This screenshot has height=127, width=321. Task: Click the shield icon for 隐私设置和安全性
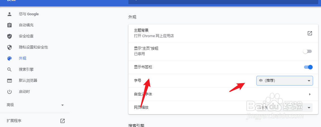(x=9, y=47)
